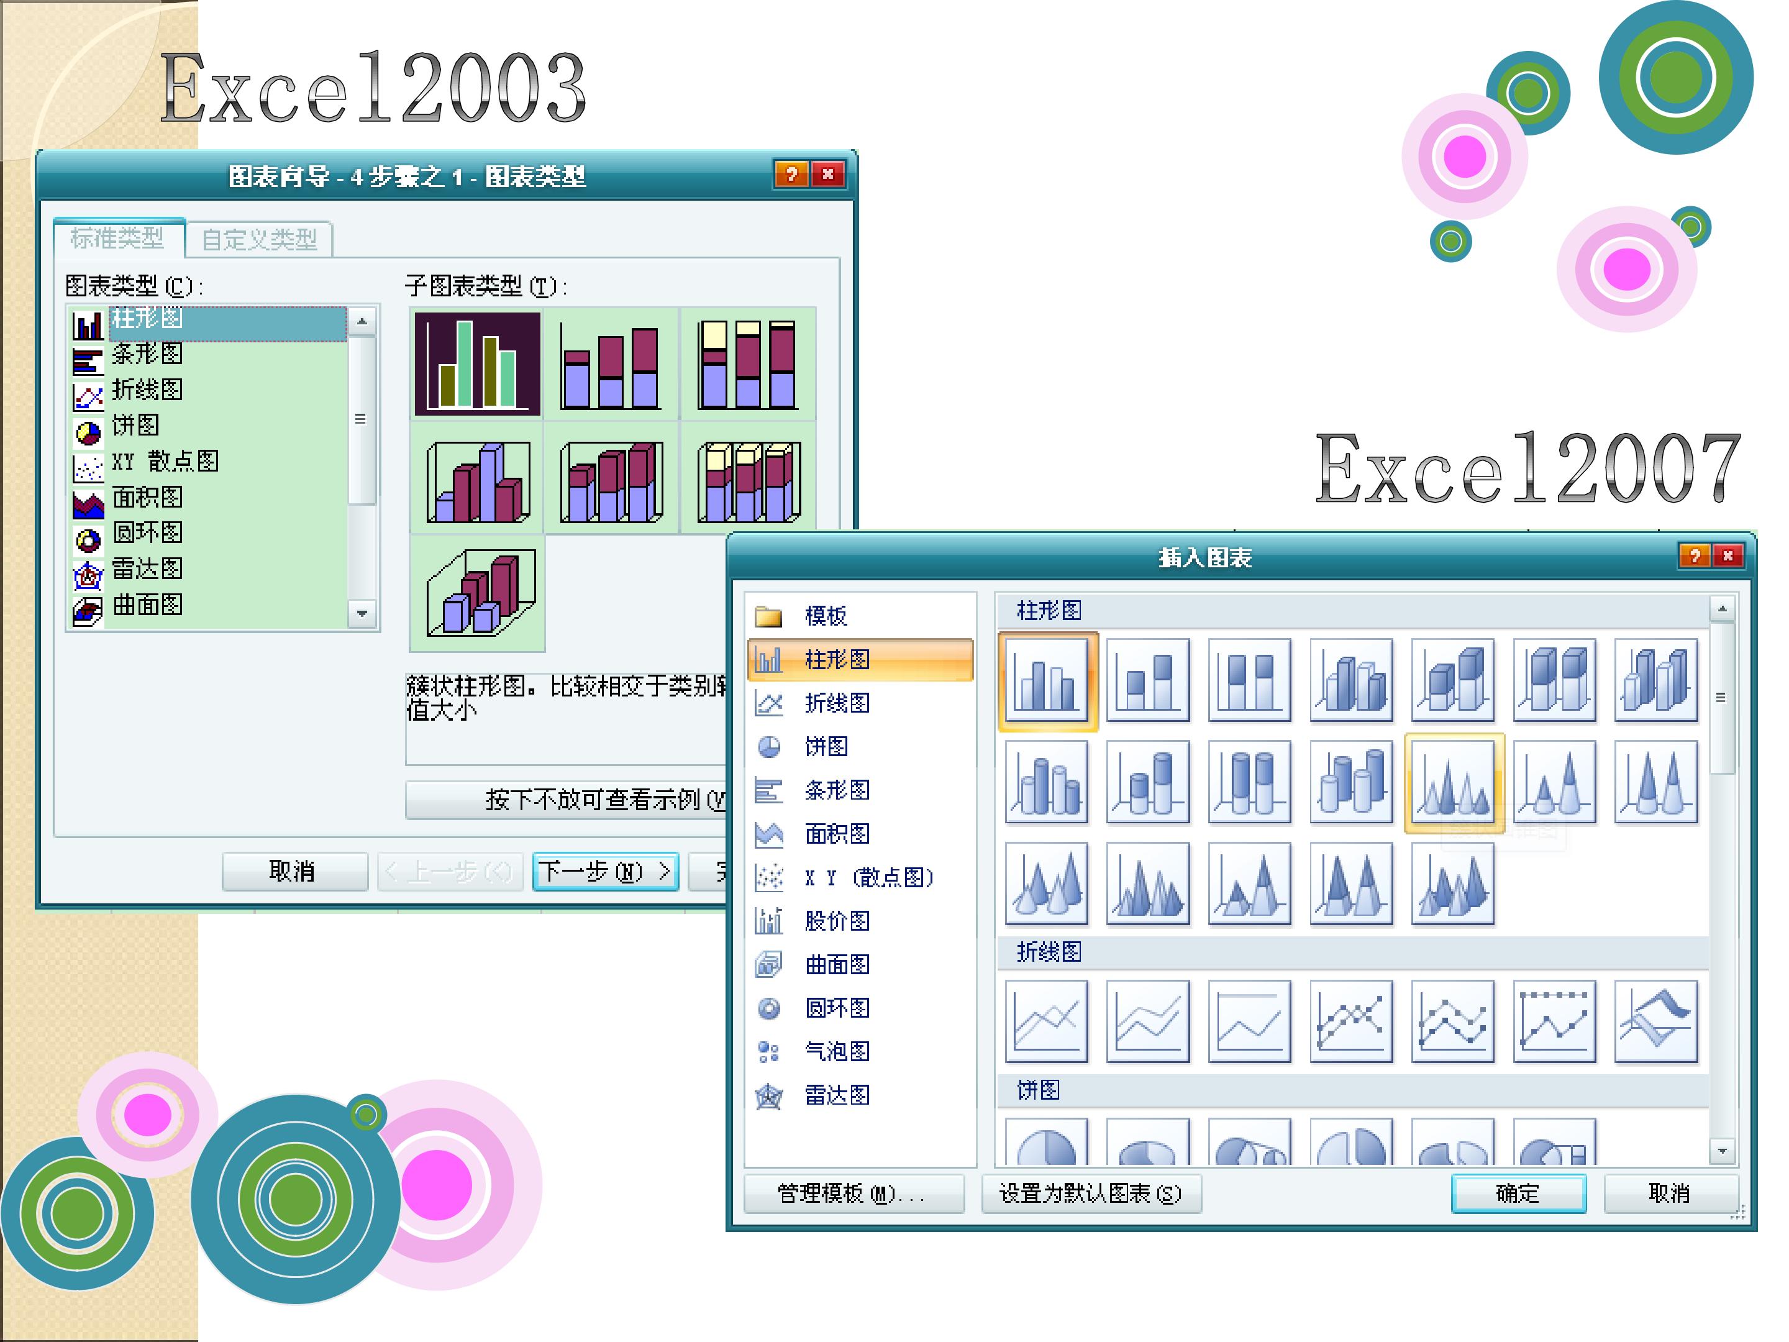Select stacked column subtype in Chart Wizard

611,363
